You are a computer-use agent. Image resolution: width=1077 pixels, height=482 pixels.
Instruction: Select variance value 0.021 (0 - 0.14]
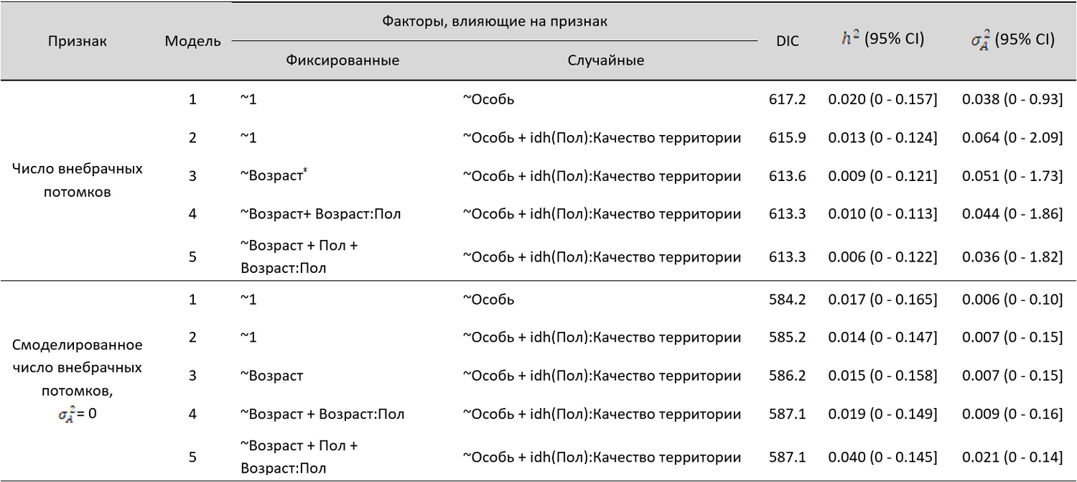pyautogui.click(x=1012, y=457)
